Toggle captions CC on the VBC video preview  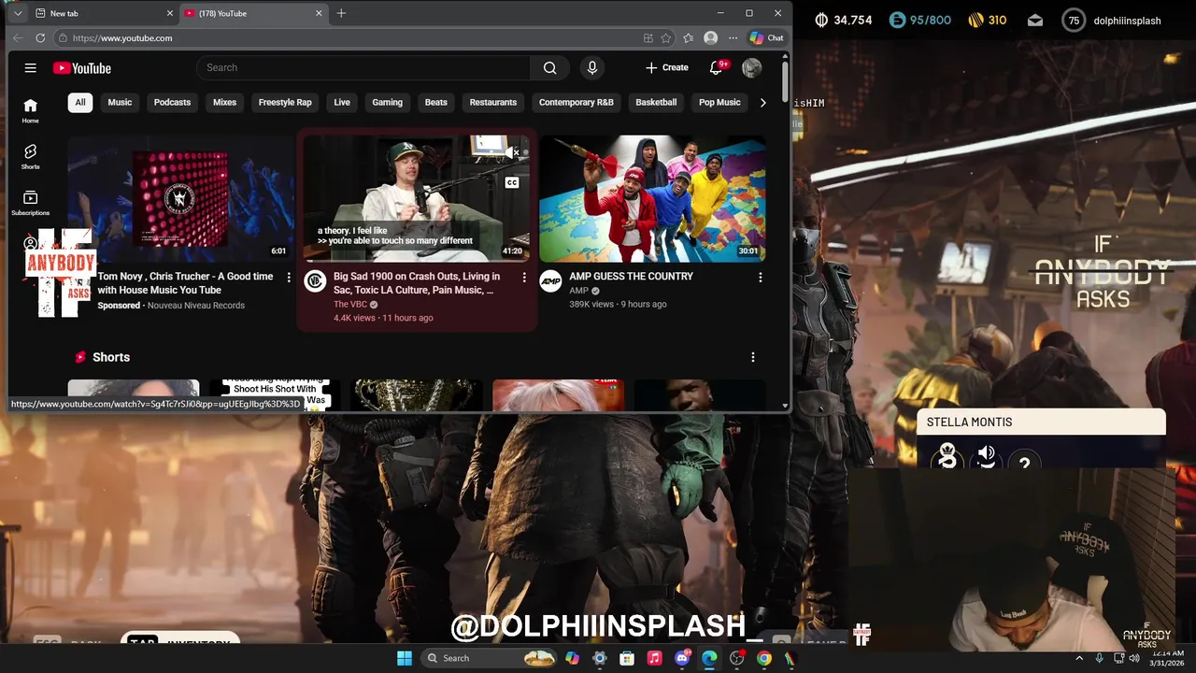[x=512, y=182]
